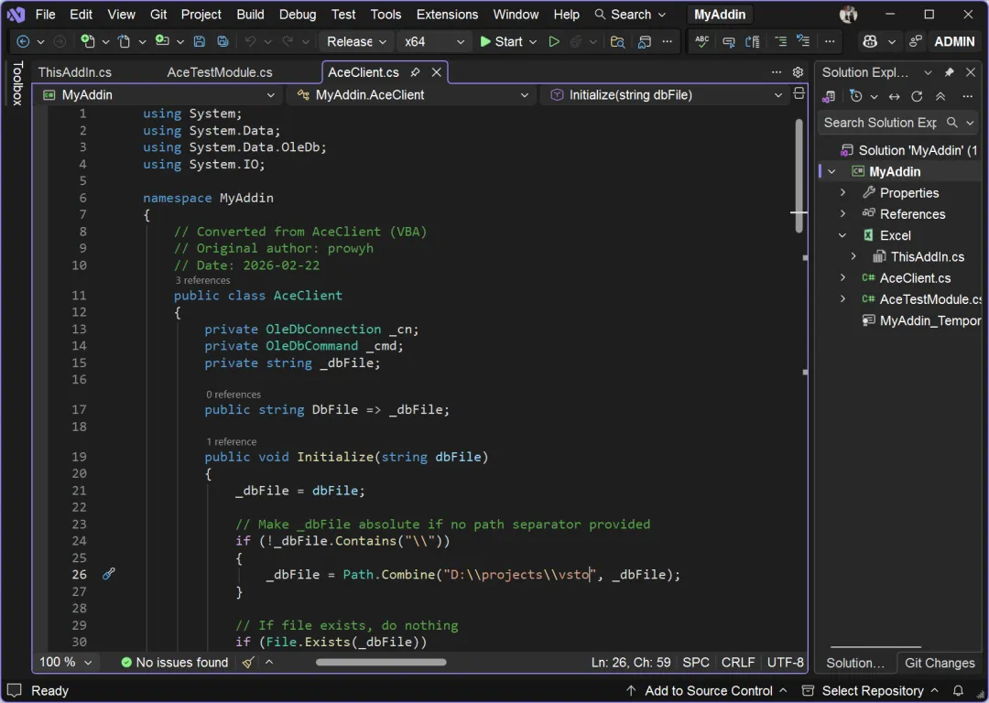This screenshot has height=703, width=989.
Task: Click the code cleanup broom icon
Action: click(x=248, y=662)
